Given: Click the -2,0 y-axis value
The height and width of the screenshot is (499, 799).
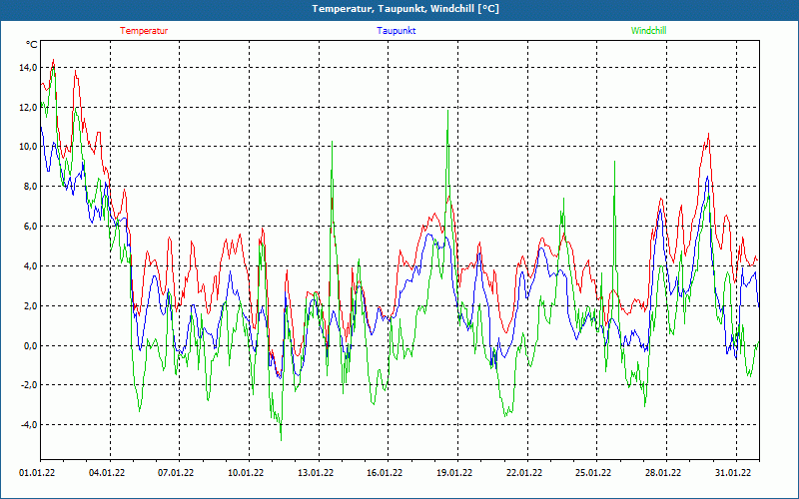Looking at the screenshot, I should tap(28, 385).
